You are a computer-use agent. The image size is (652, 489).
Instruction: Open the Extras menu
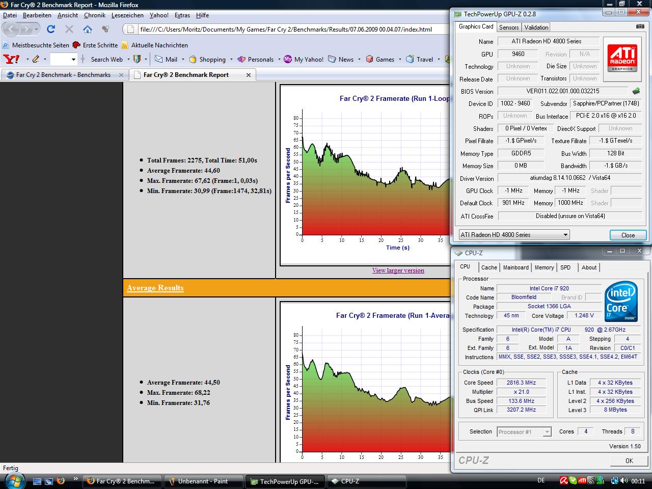182,15
